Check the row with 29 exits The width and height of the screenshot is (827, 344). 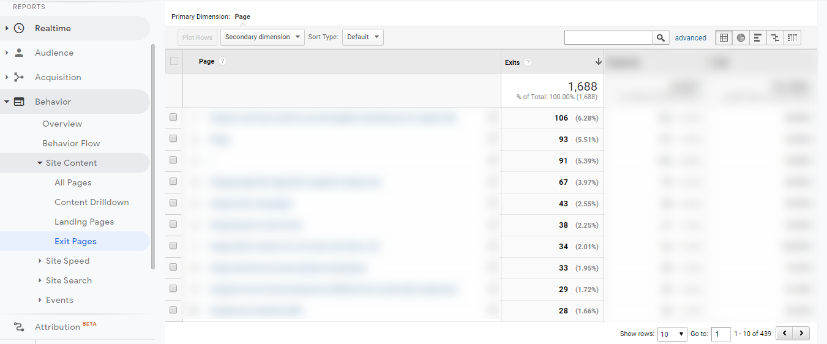[x=173, y=288]
